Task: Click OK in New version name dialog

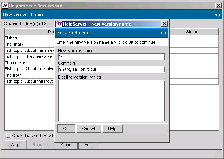Action: [x=66, y=128]
